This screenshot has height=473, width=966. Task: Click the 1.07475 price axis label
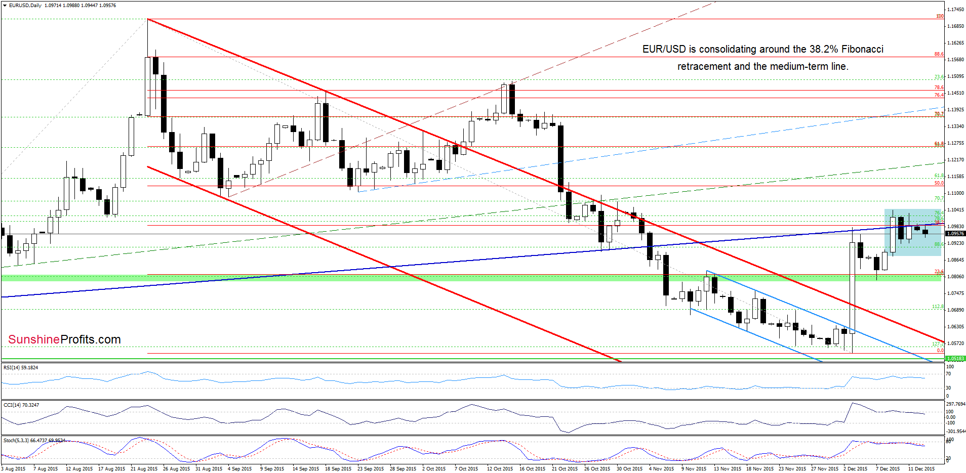click(x=955, y=293)
